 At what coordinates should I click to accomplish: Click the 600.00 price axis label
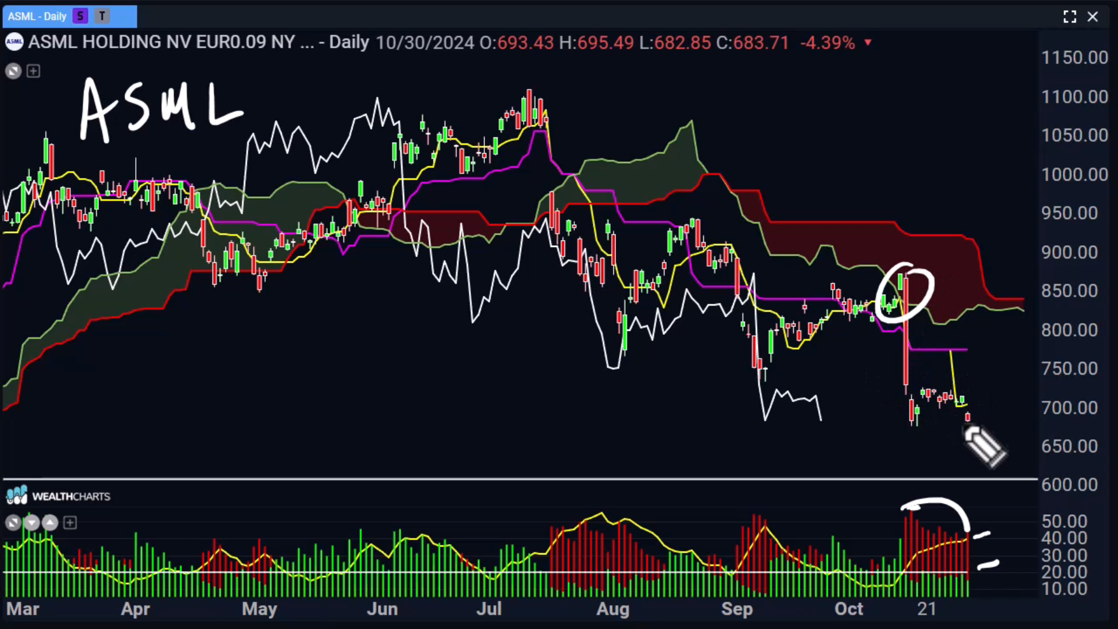pos(1069,485)
